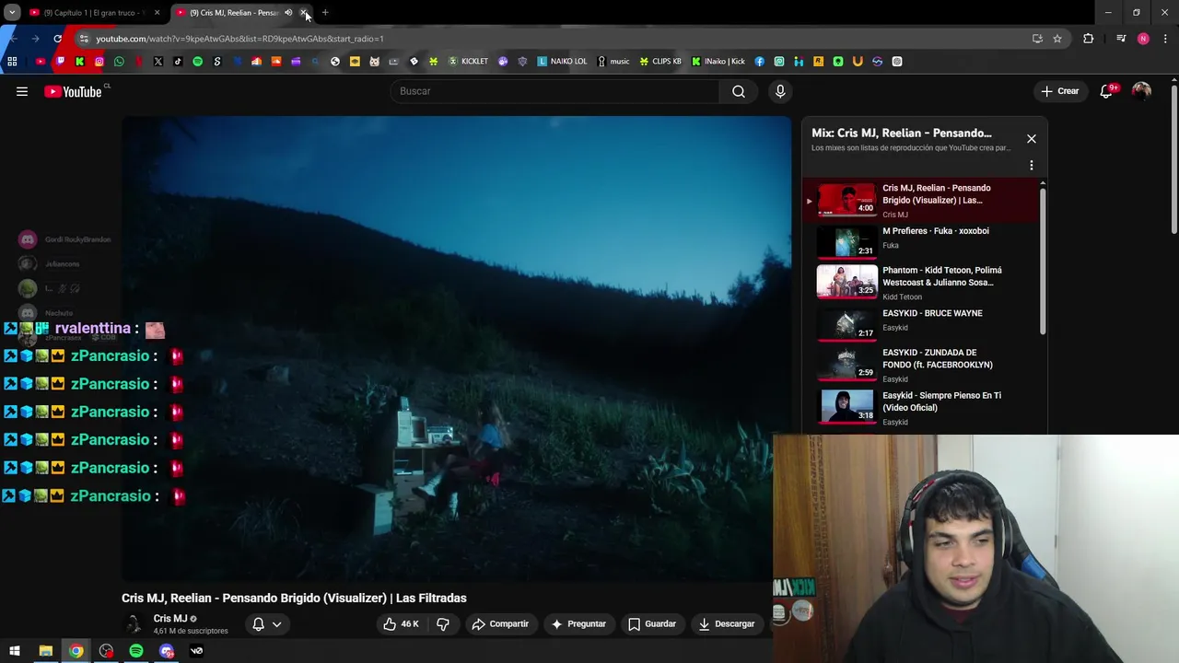Viewport: 1179px width, 663px height.
Task: Focus the Buscar search field
Action: [x=554, y=91]
